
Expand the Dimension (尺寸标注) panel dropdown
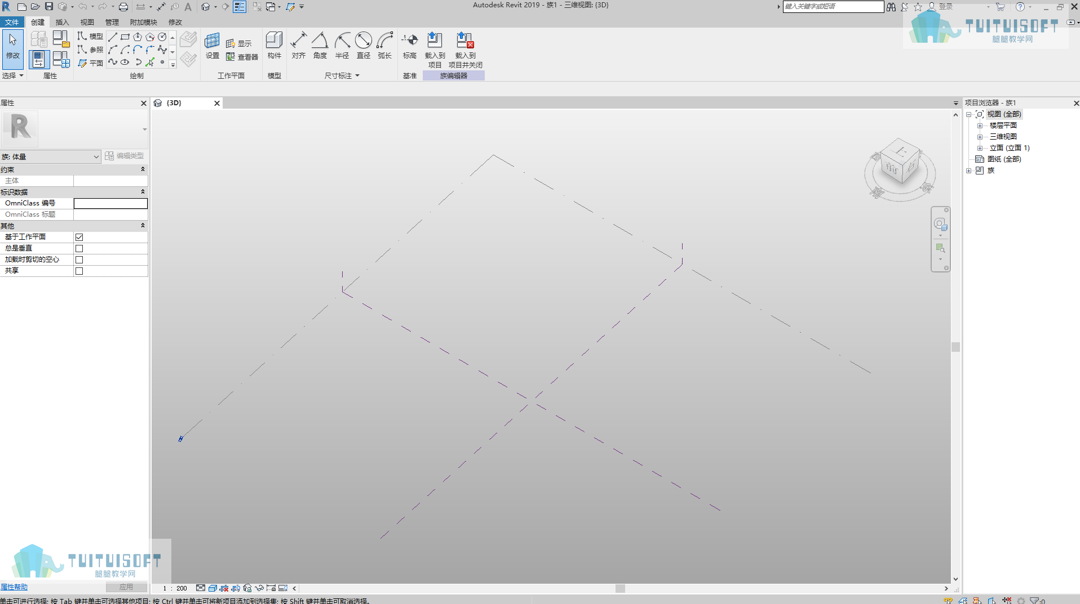click(x=342, y=75)
